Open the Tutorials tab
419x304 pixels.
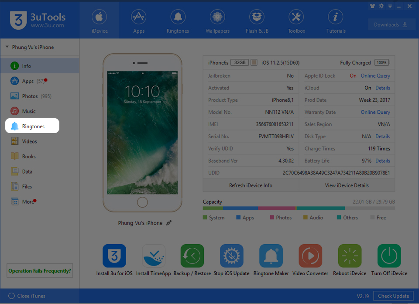[x=336, y=21]
